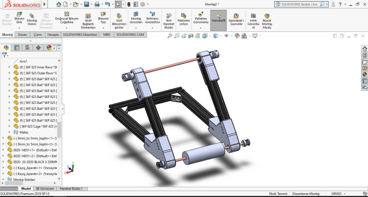Click Gizli Bileşenleri göster
This screenshot has width=368, height=197.
coord(119,21)
